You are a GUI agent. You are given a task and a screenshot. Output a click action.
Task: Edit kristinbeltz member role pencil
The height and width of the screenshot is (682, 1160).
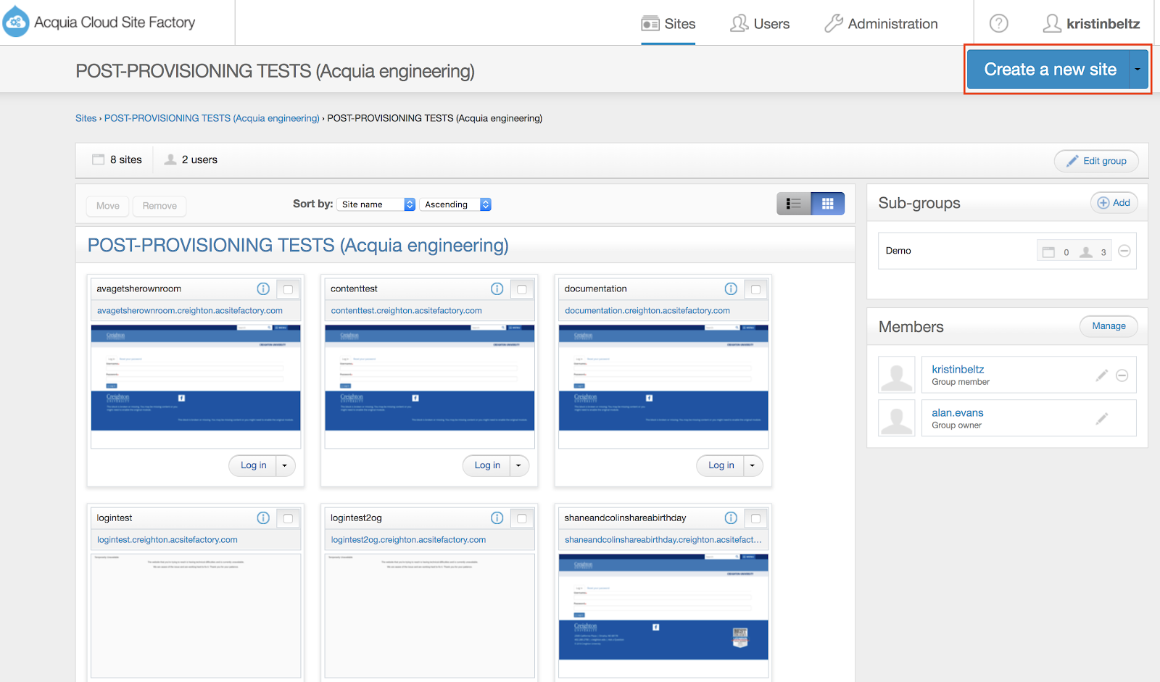click(1102, 375)
